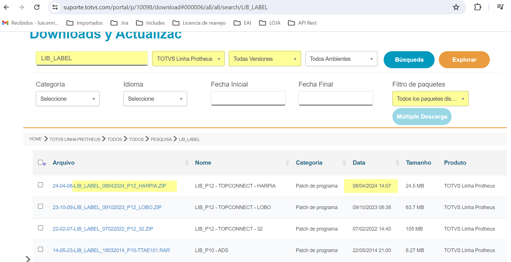Focus the LIB_LABEL search text field
Viewport: 511px width, 262px height.
click(x=92, y=58)
